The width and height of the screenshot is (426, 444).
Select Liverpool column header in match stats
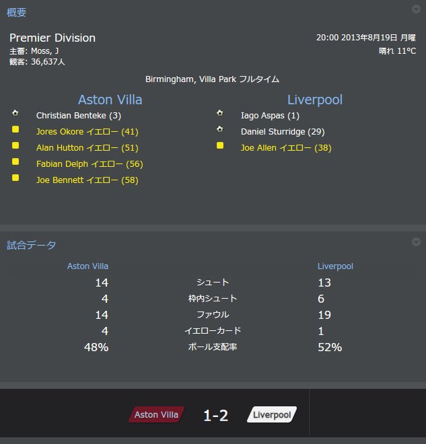335,266
